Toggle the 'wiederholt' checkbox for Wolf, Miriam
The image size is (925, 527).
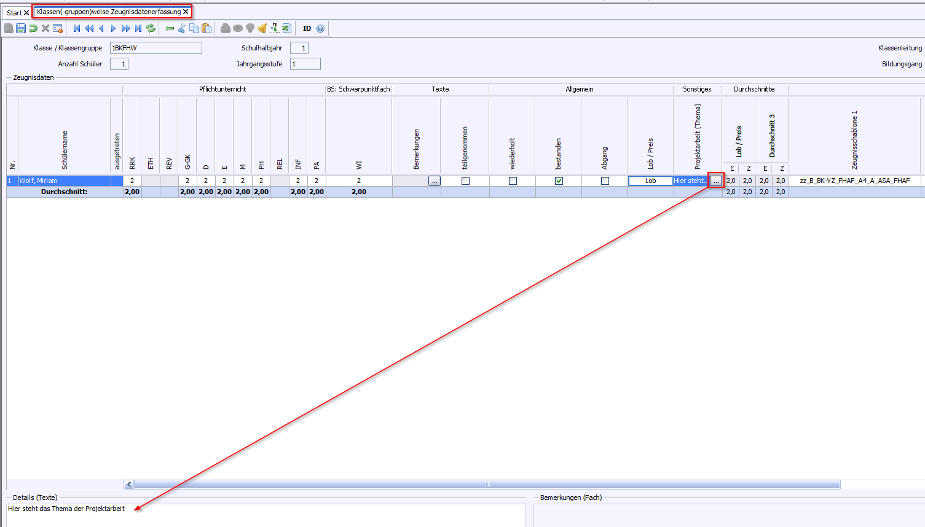point(513,181)
